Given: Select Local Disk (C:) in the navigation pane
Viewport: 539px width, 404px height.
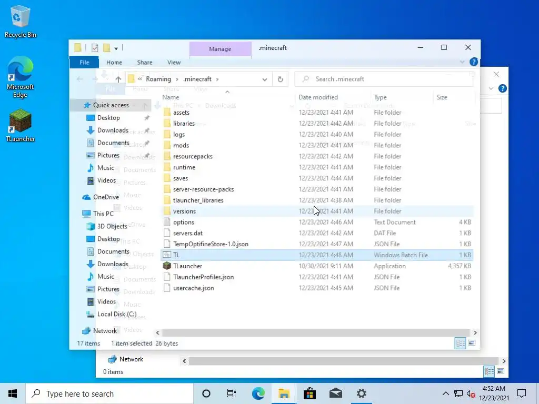Looking at the screenshot, I should pyautogui.click(x=116, y=315).
